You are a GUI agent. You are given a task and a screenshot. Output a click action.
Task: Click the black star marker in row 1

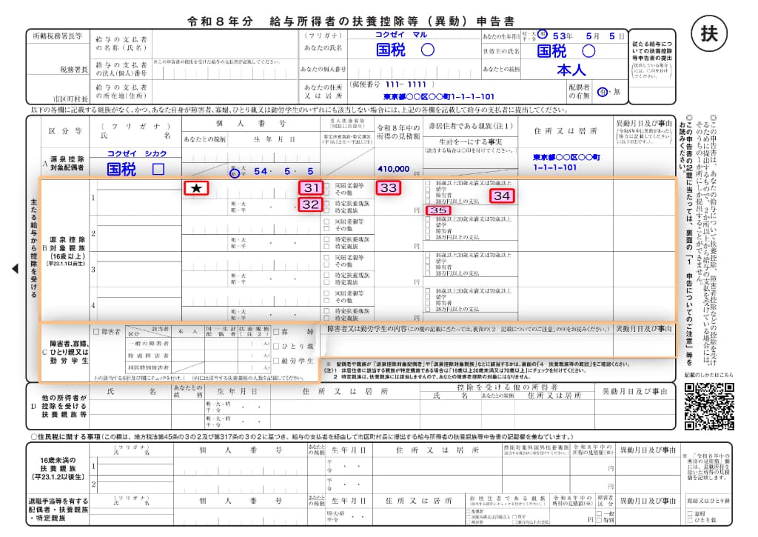[x=196, y=188]
